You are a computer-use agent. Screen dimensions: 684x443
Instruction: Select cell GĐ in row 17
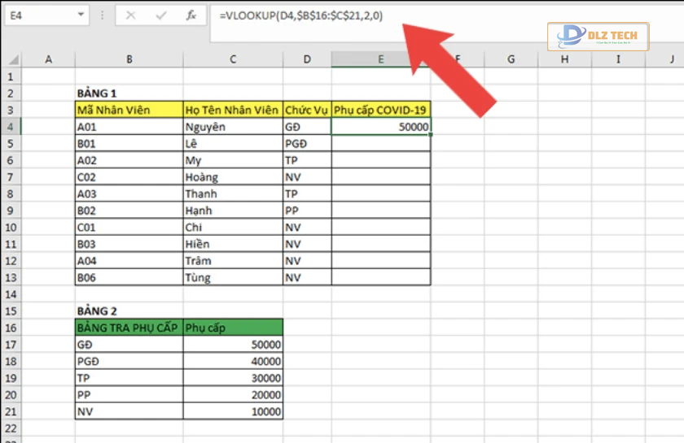tap(129, 345)
